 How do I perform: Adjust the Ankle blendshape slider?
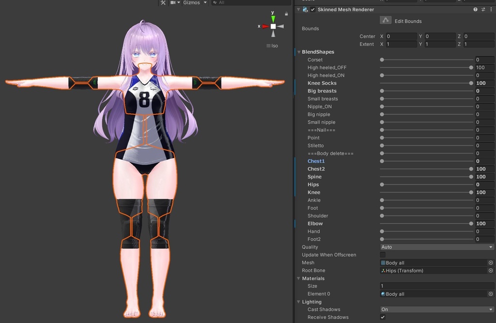click(426, 200)
